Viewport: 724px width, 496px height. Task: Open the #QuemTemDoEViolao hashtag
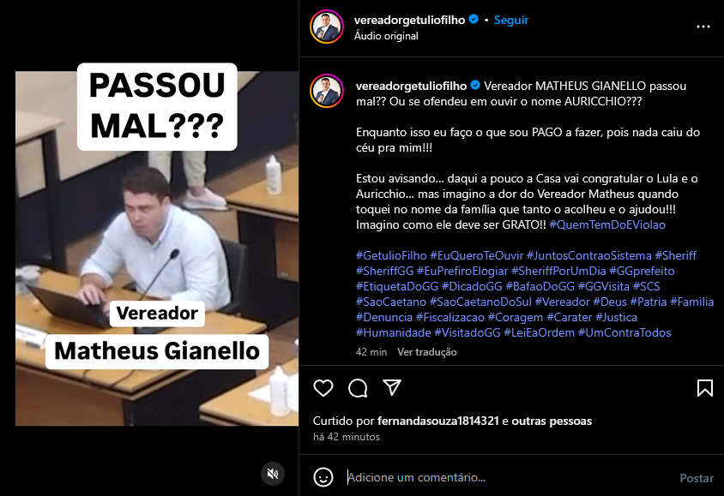click(x=607, y=225)
